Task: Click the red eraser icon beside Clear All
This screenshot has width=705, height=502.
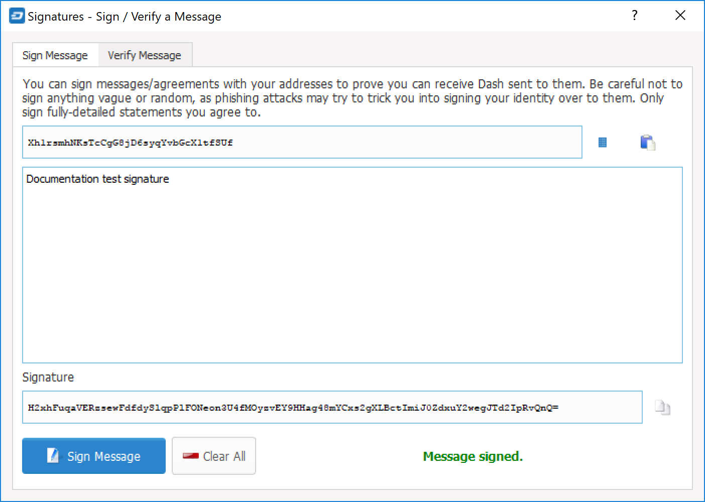Action: pos(191,456)
